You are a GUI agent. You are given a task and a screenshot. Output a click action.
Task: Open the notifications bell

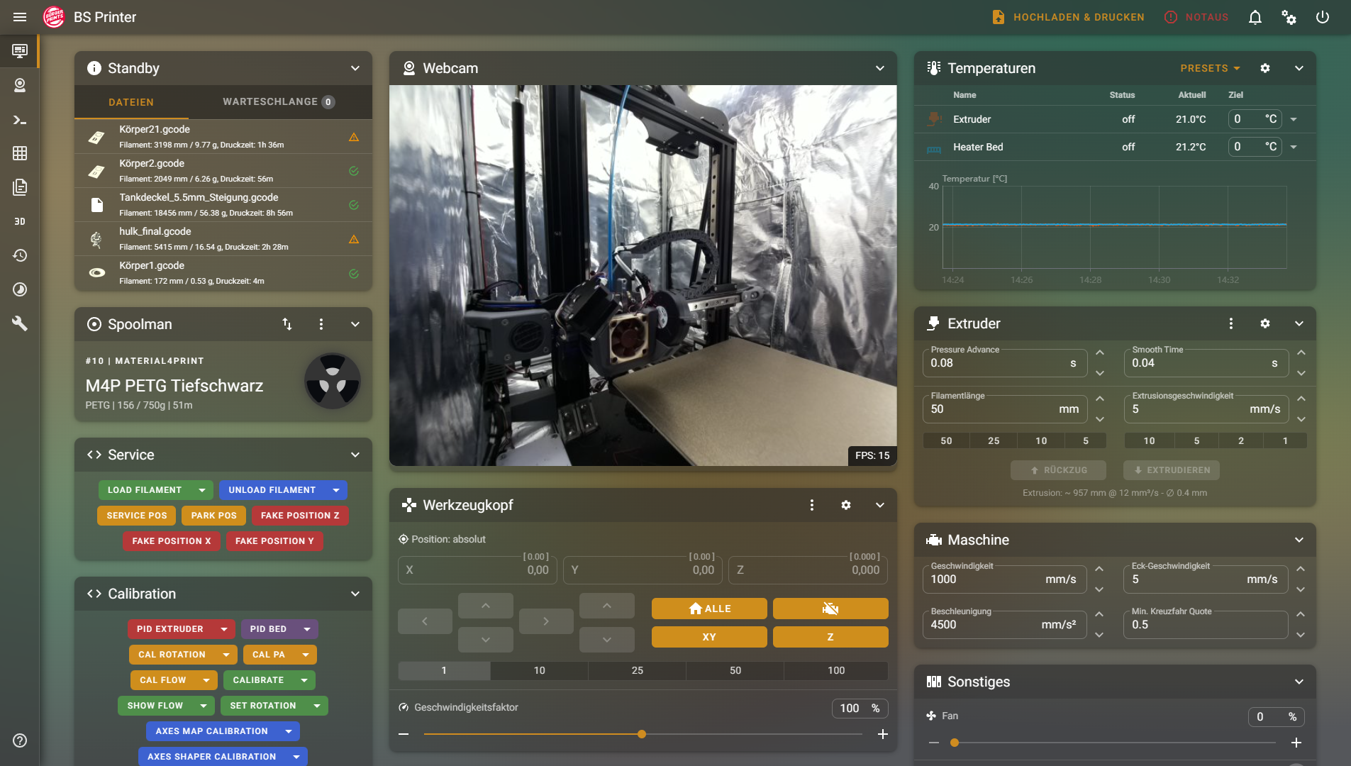click(1255, 17)
